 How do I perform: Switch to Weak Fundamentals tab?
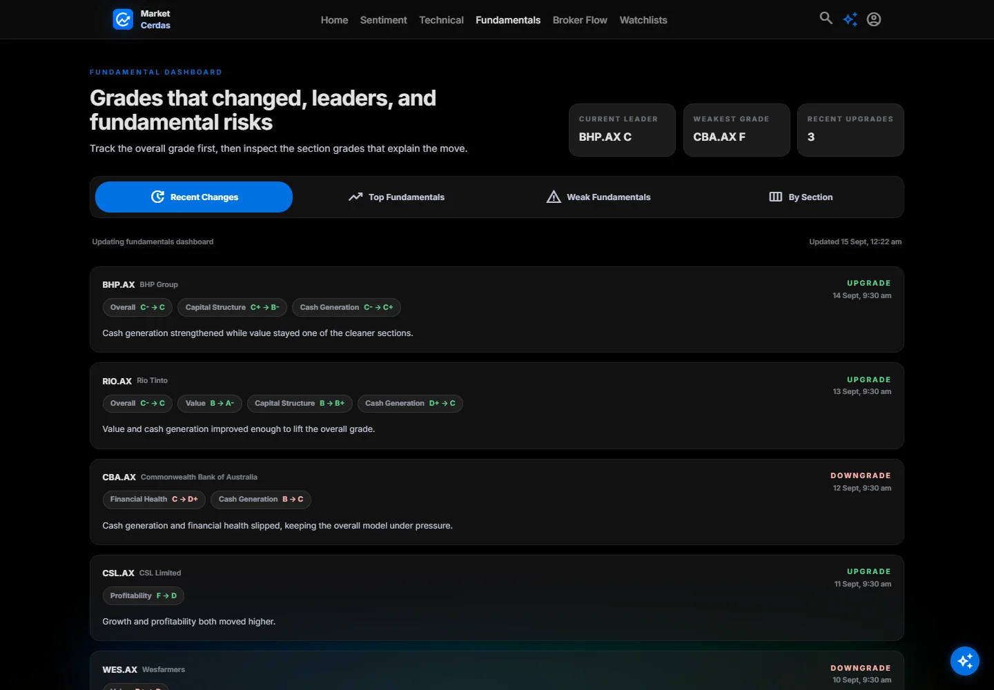click(x=598, y=197)
